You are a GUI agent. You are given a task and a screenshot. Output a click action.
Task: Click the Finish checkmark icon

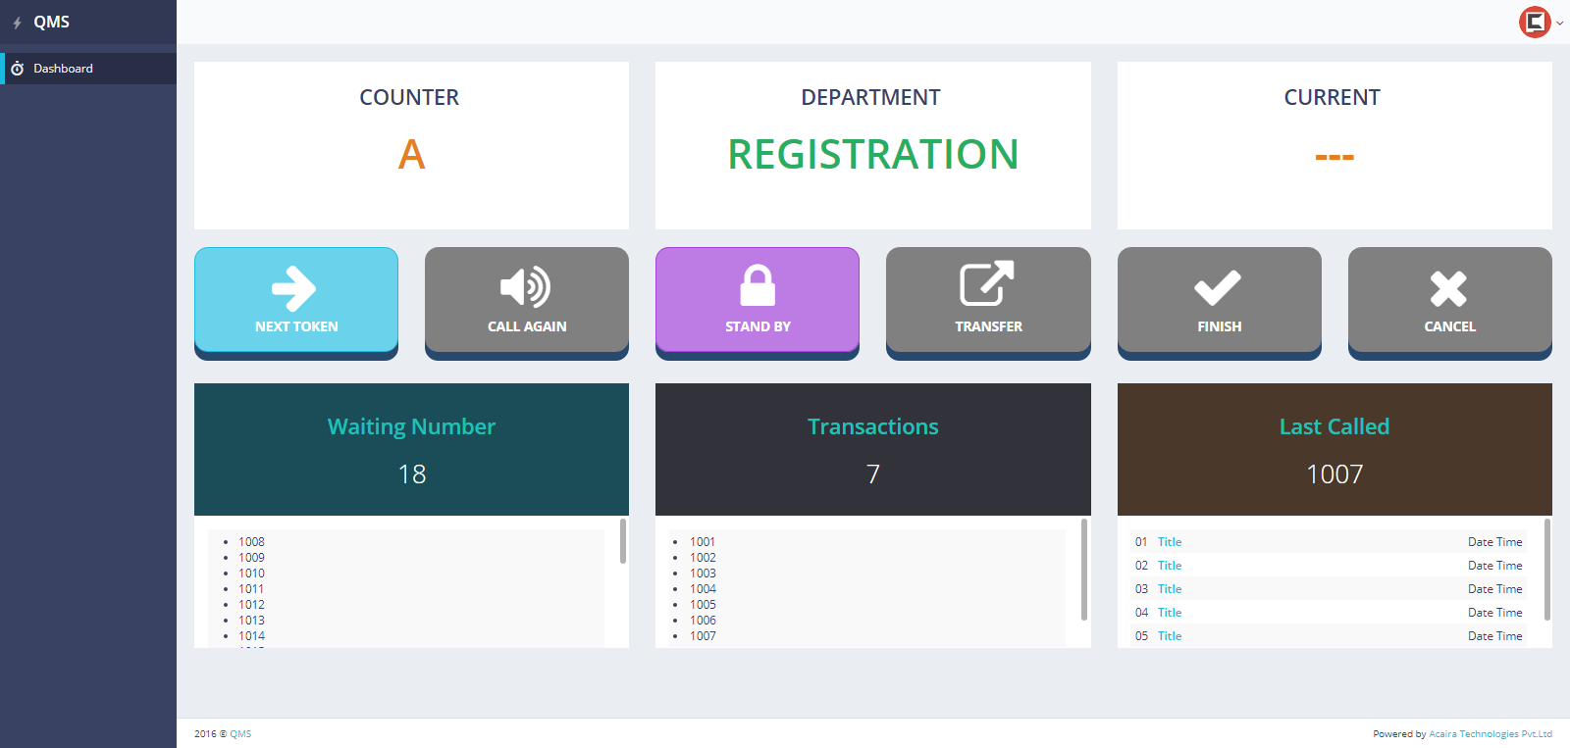(x=1218, y=287)
